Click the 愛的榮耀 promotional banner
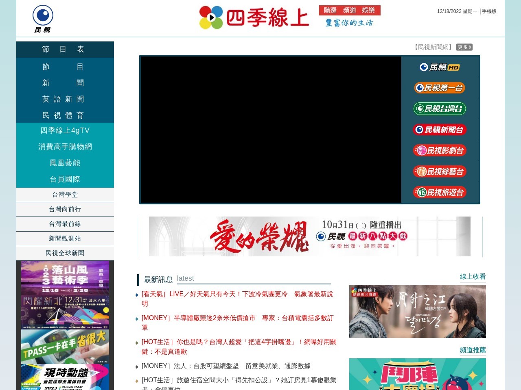Image resolution: width=521 pixels, height=390 pixels. [309, 236]
